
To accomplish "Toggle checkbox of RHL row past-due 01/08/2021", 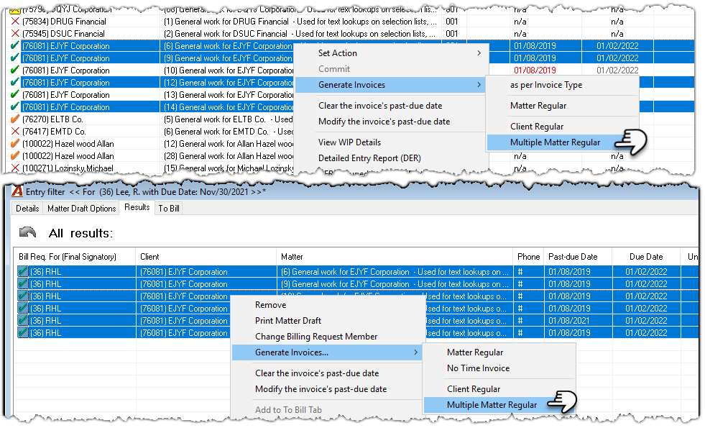I will (23, 320).
